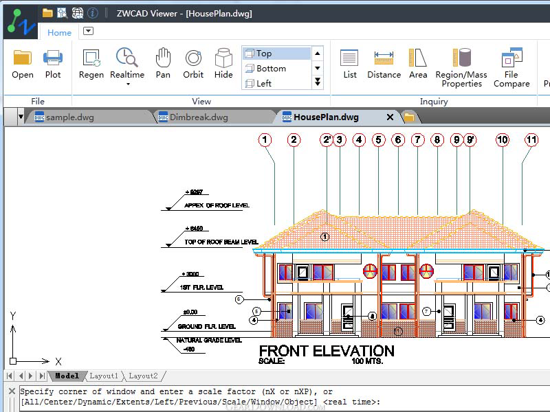Click the TOP OF ROOF BEAM LEVEL label
The height and width of the screenshot is (412, 550).
pos(221,242)
